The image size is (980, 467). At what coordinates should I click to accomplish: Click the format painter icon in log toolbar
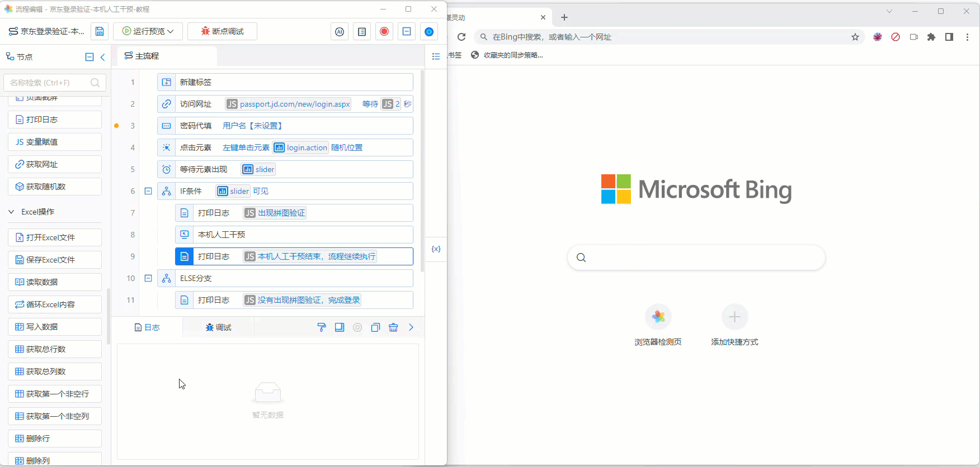(x=322, y=327)
